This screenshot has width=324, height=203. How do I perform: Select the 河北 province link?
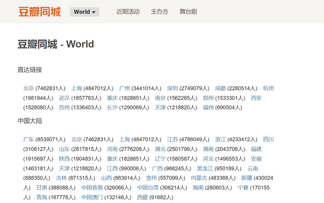pos(208,159)
